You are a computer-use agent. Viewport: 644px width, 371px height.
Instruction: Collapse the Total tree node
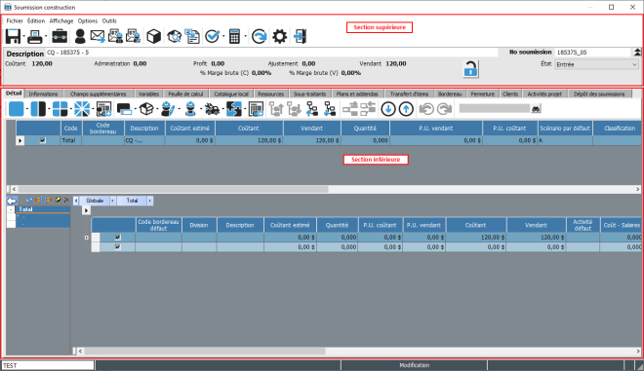[x=11, y=209]
